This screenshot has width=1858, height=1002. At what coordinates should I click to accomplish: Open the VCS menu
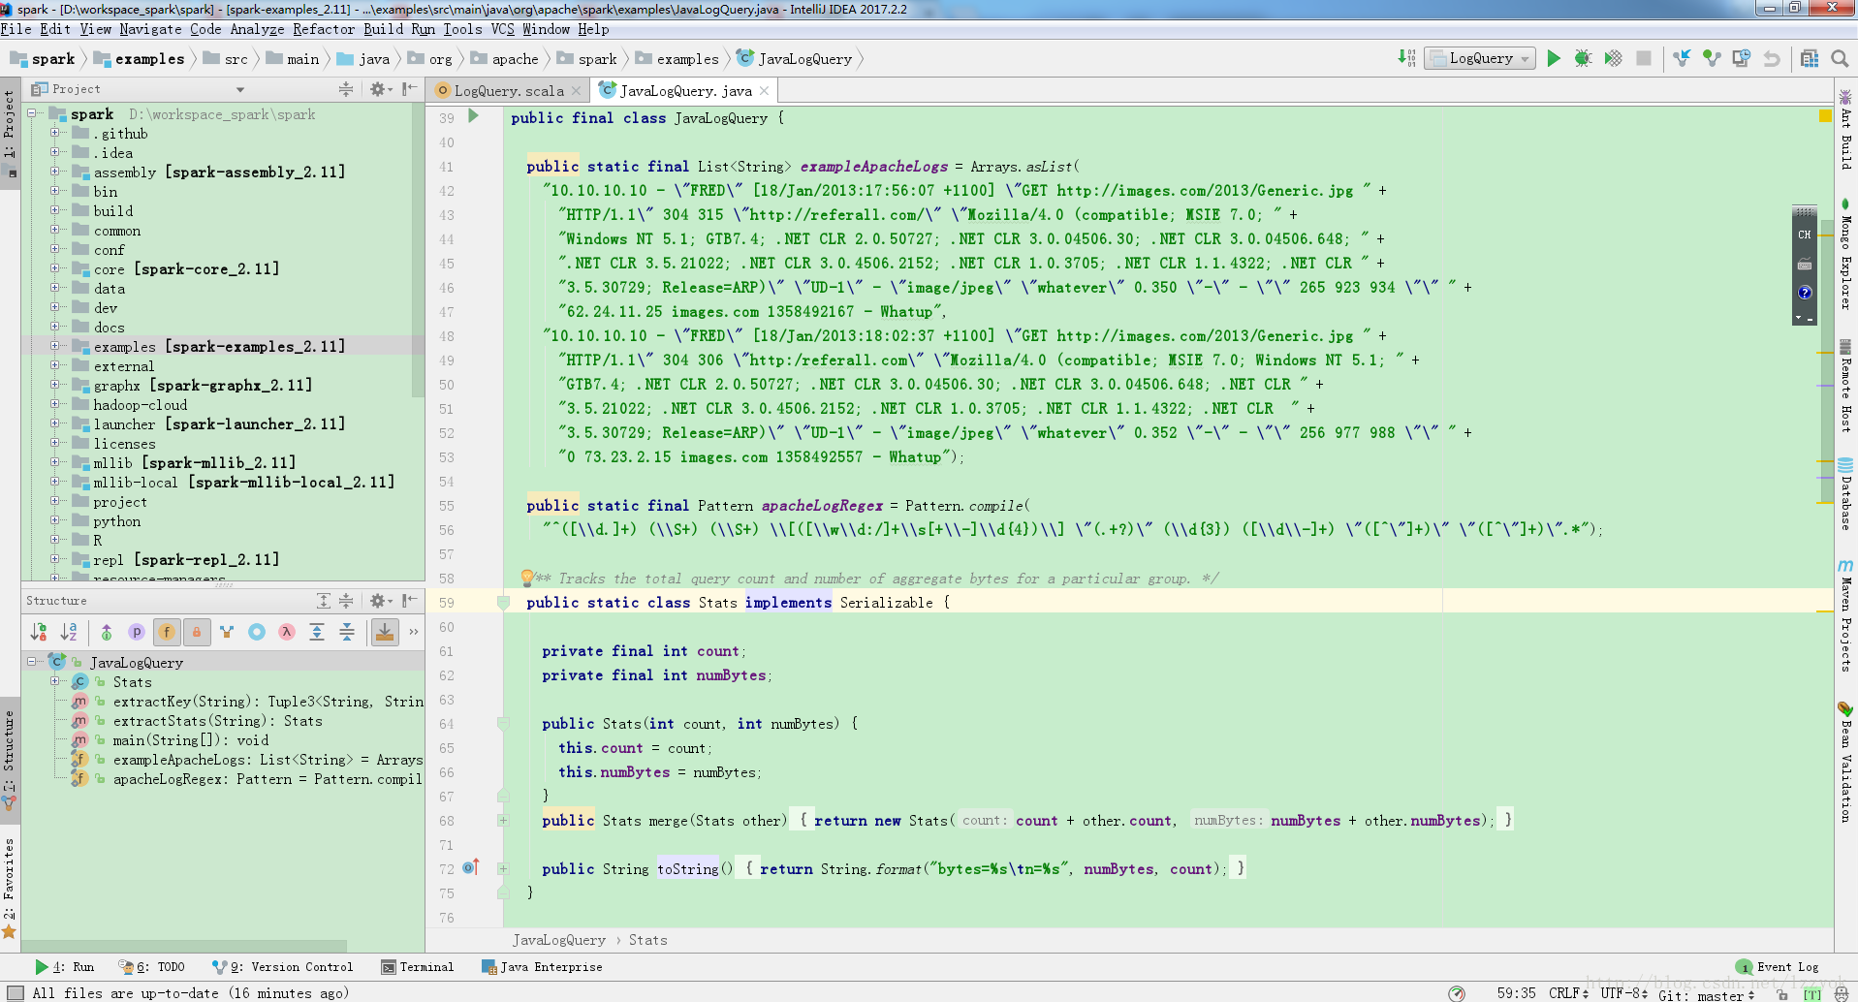502,29
